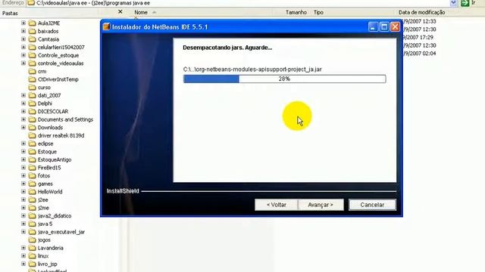The height and width of the screenshot is (272, 485).
Task: Select the curso folder icon
Action: [x=32, y=88]
